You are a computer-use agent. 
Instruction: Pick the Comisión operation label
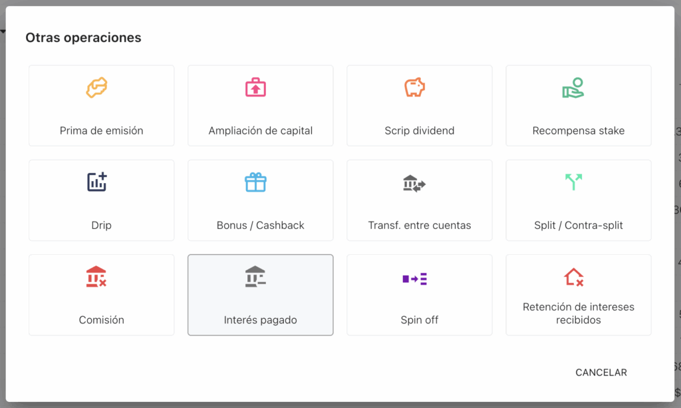pyautogui.click(x=102, y=320)
